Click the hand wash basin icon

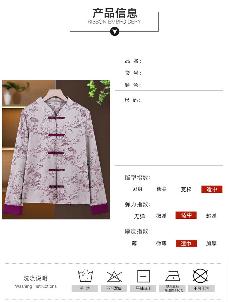point(85,276)
